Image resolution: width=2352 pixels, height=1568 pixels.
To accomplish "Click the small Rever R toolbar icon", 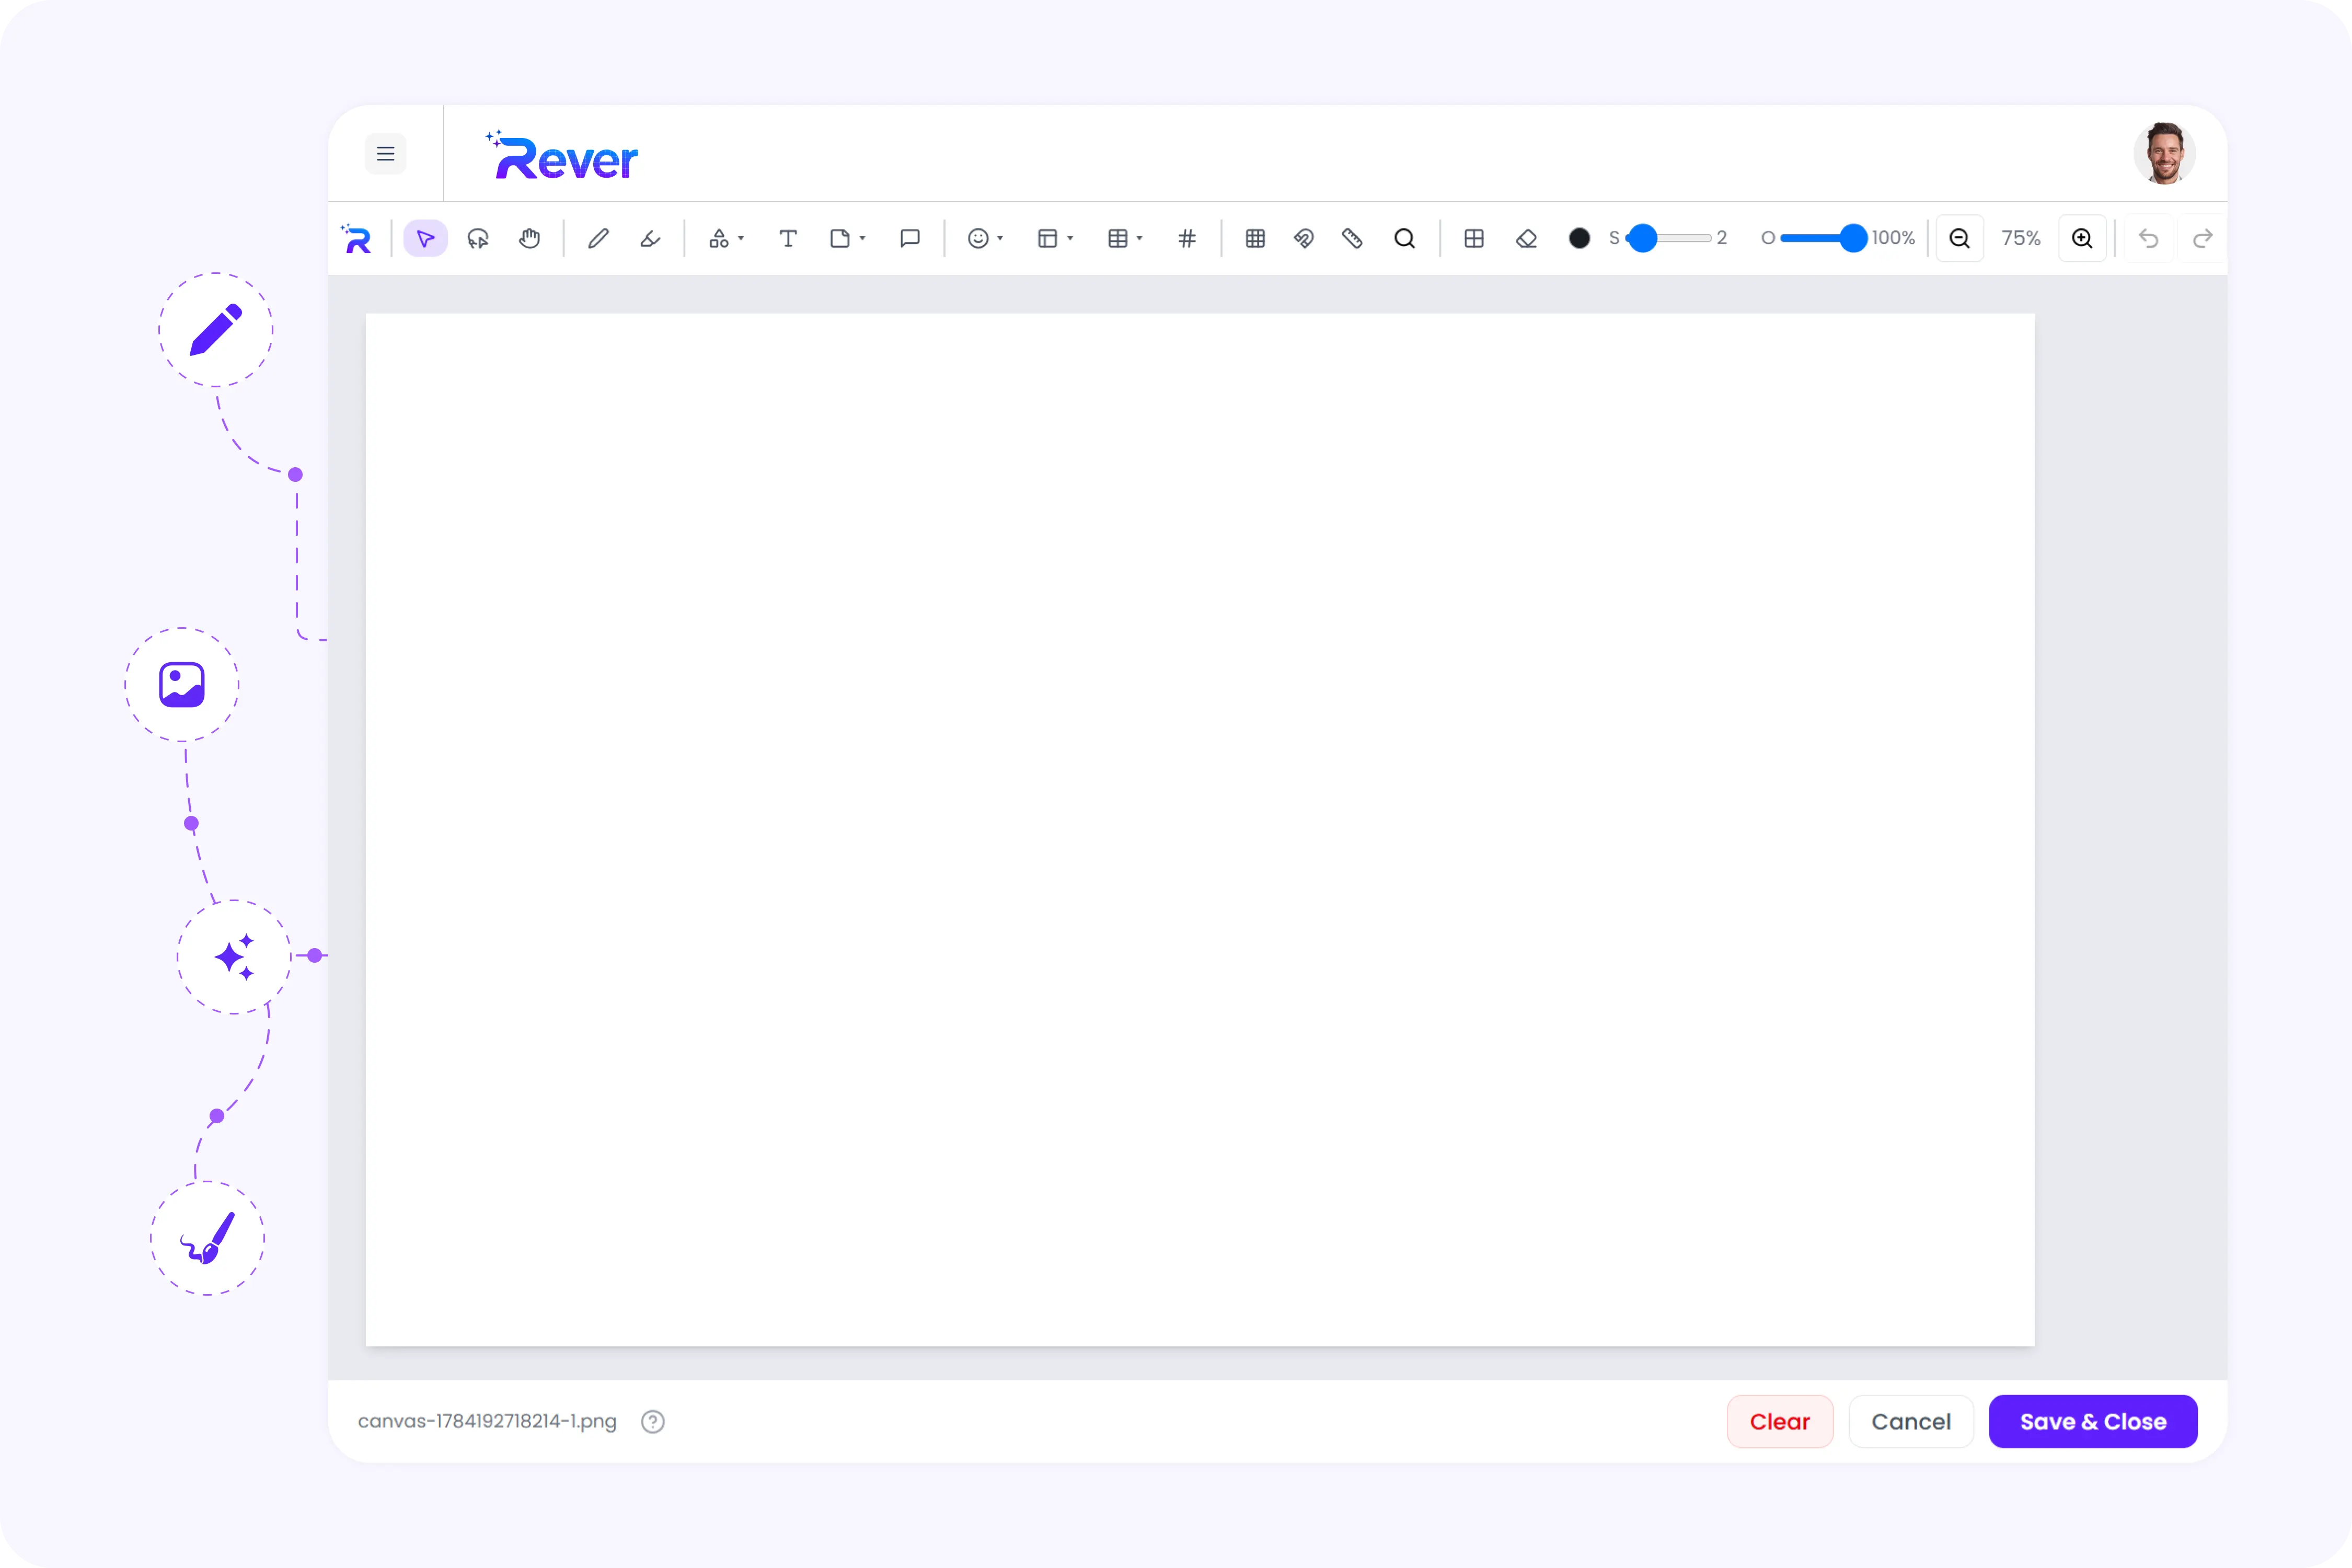I will (x=357, y=238).
